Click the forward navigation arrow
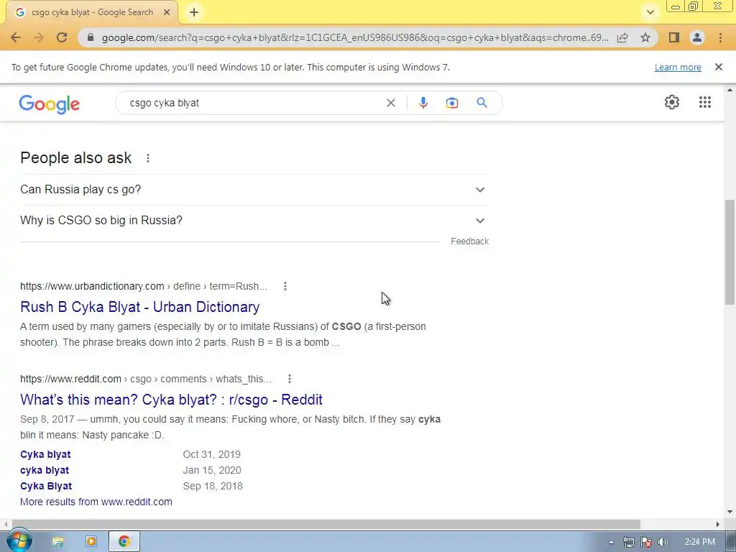Viewport: 736px width, 552px height. click(39, 37)
